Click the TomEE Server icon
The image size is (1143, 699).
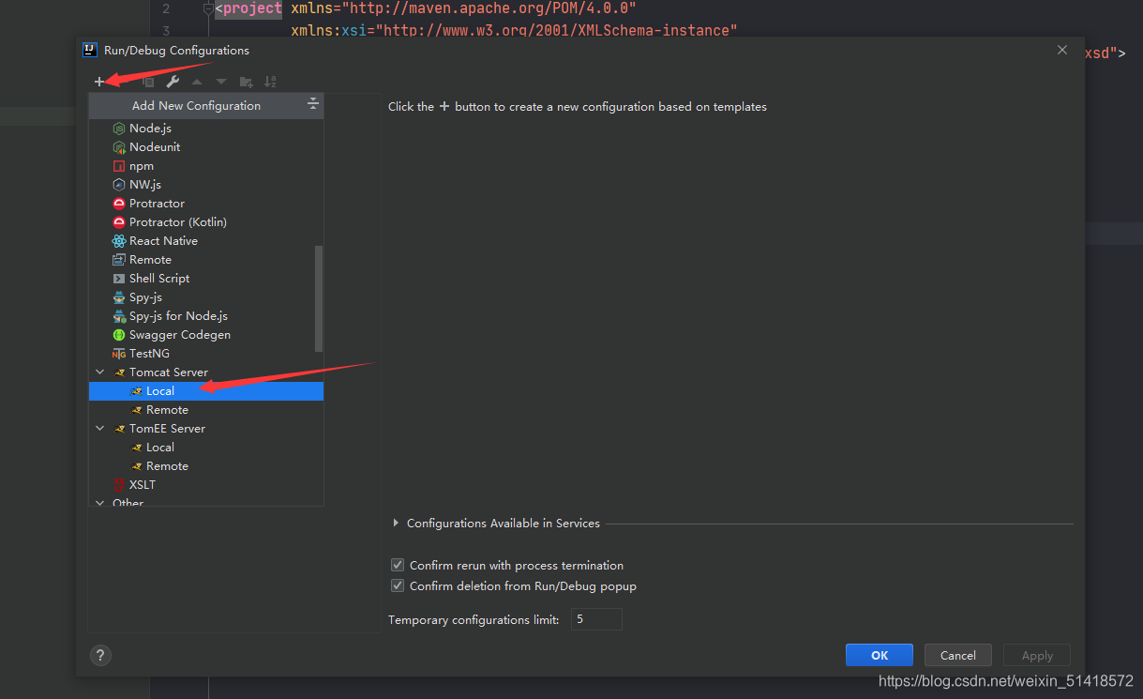119,429
